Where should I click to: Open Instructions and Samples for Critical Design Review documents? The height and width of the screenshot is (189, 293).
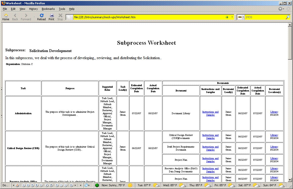point(211,137)
